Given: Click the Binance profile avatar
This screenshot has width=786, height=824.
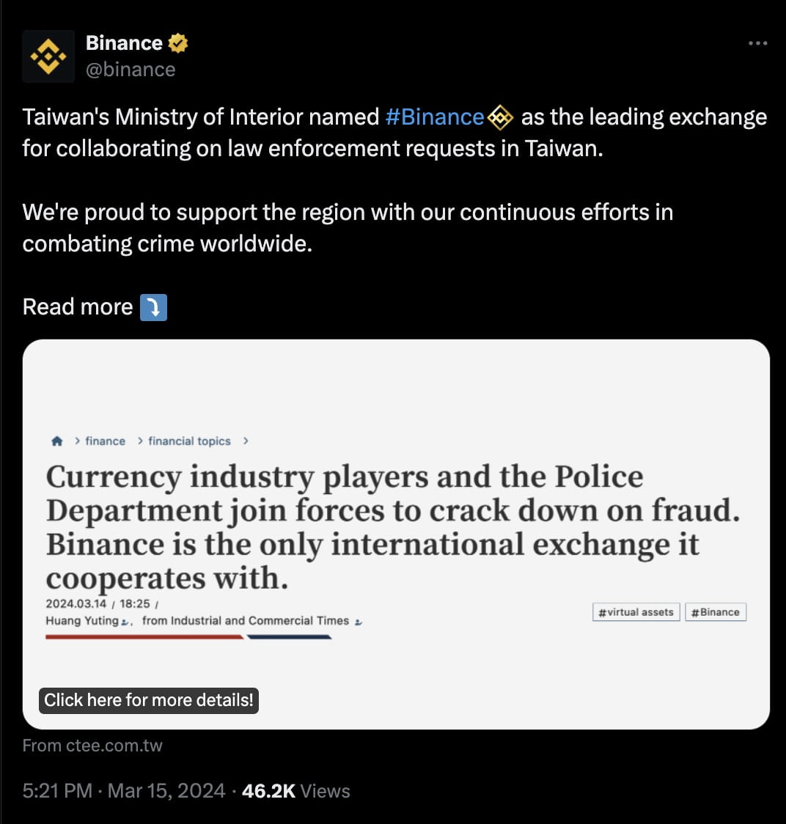Looking at the screenshot, I should point(49,55).
